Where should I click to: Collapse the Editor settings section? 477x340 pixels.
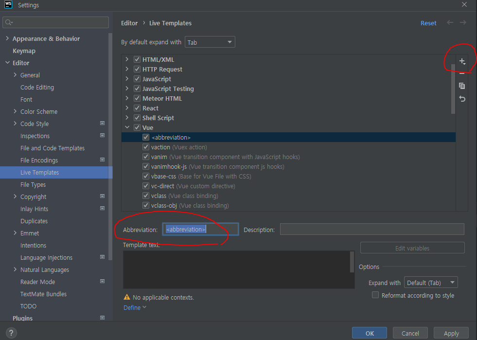(x=7, y=63)
